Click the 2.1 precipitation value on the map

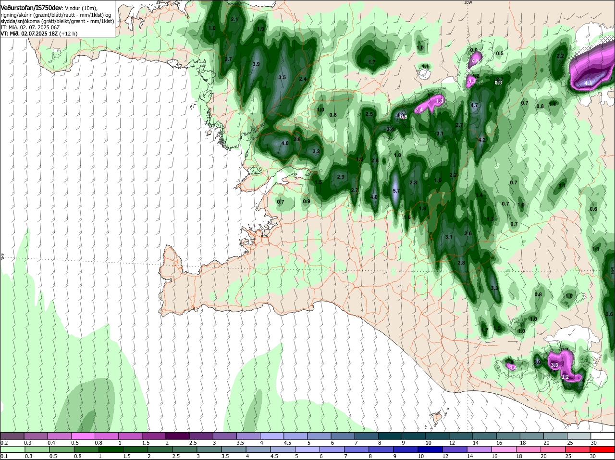234,20
